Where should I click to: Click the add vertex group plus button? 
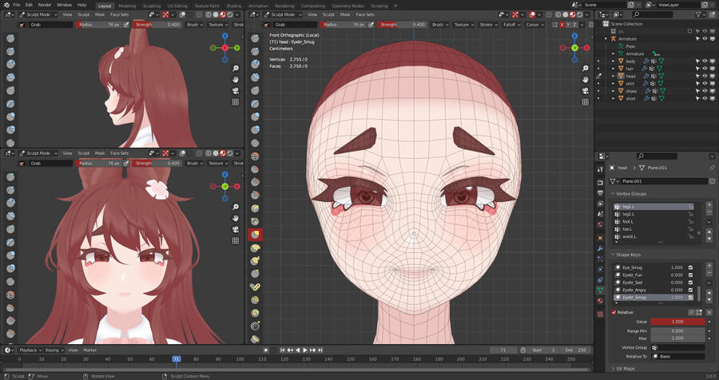click(709, 204)
